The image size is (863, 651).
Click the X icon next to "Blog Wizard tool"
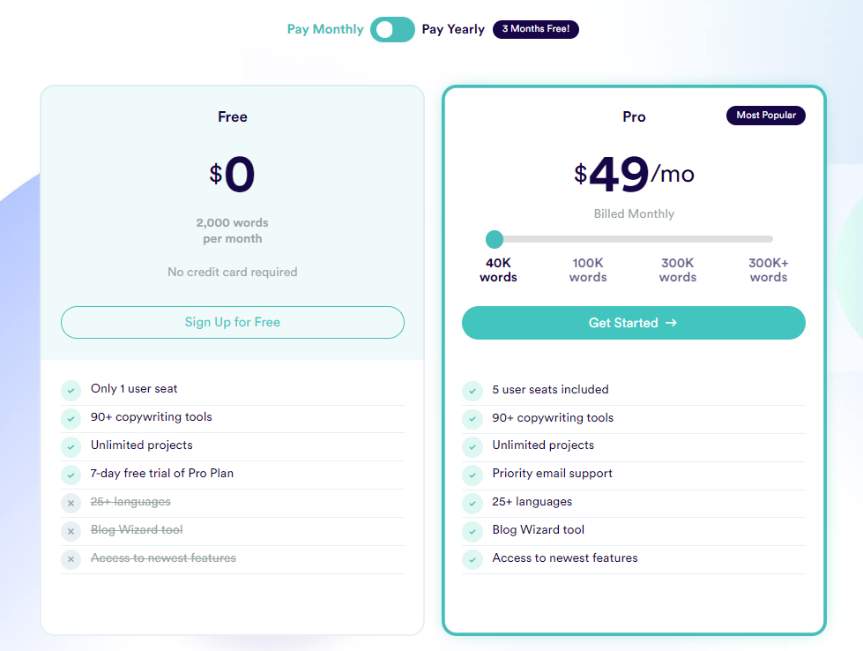pyautogui.click(x=71, y=531)
